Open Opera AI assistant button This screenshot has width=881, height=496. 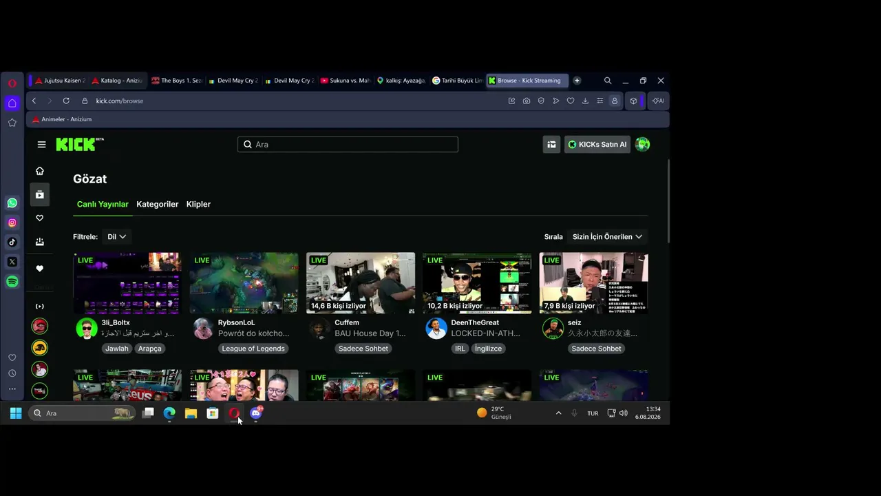click(658, 101)
